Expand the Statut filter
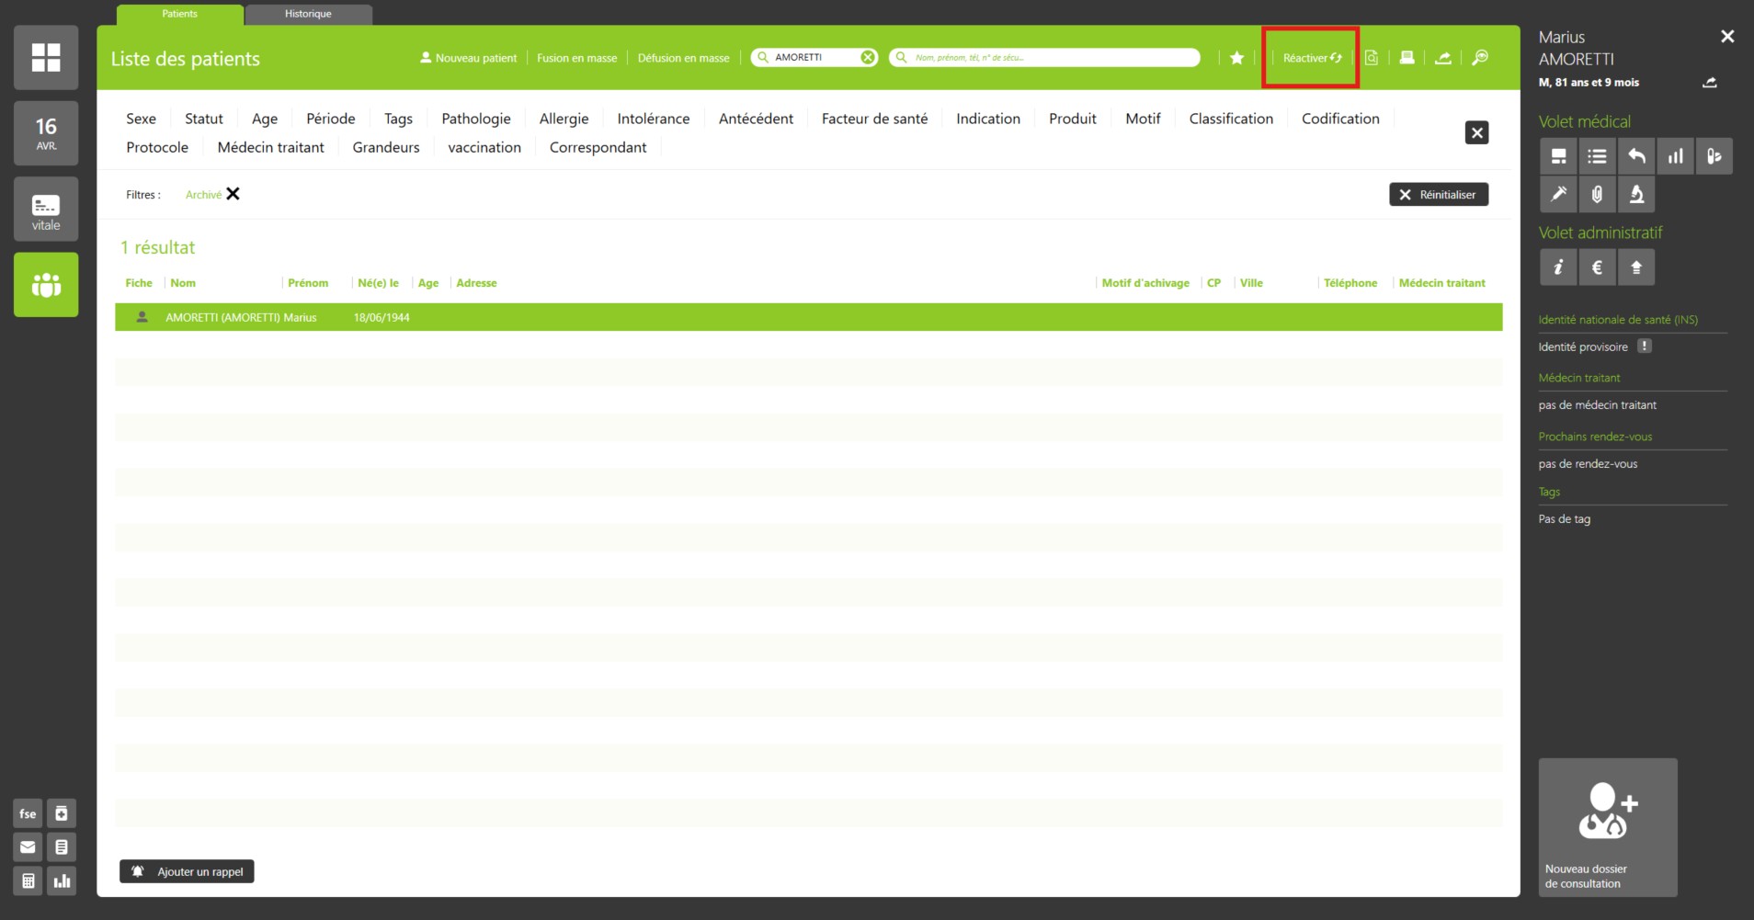 pos(203,119)
